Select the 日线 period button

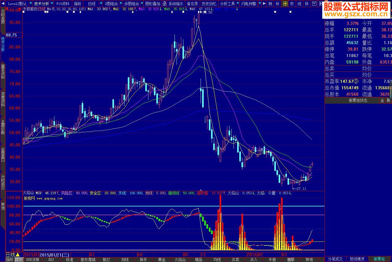click(92, 4)
